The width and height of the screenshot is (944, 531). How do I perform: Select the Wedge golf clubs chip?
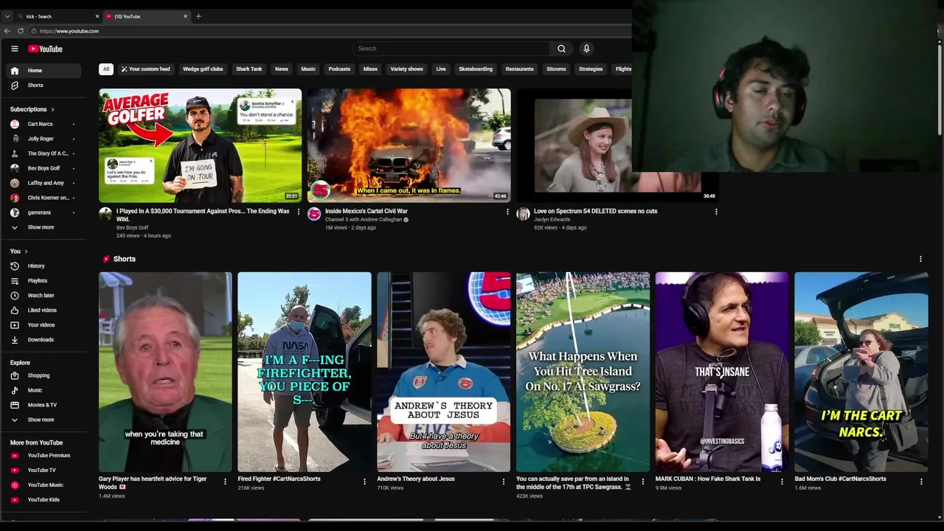coord(203,69)
